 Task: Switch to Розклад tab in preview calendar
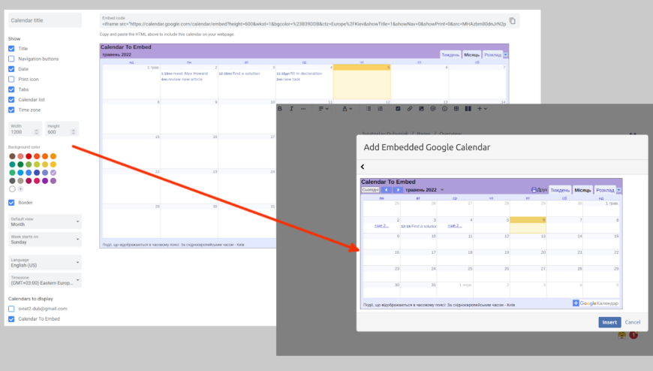492,55
